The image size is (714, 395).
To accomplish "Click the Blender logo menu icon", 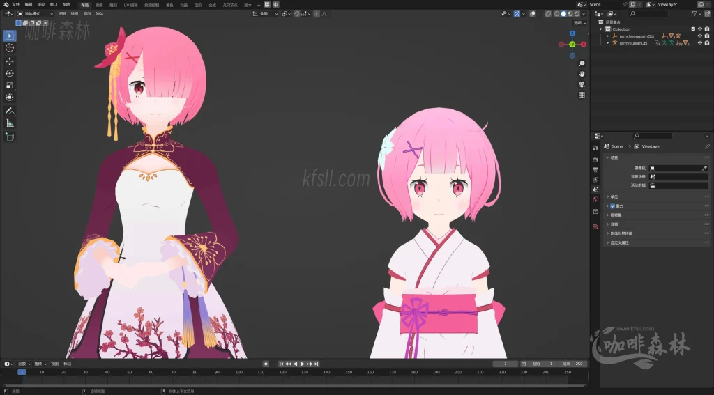I will pyautogui.click(x=6, y=5).
